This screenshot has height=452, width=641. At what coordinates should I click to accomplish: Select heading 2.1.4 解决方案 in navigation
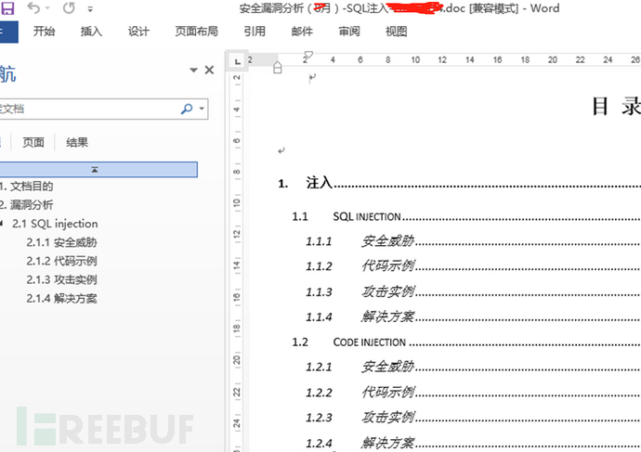coord(61,299)
